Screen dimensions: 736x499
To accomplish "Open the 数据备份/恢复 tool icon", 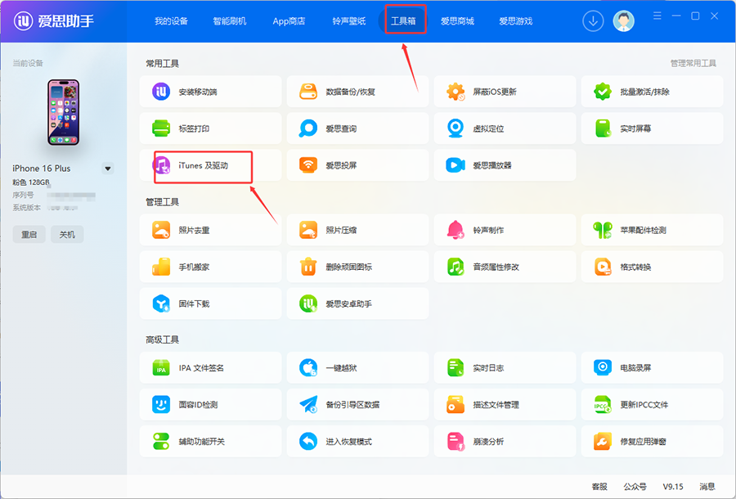I will click(308, 92).
